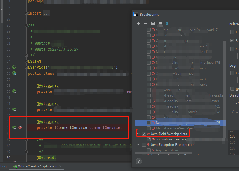This screenshot has height=171, width=239.
Task: Click the fold toggle next to @Slf4j
Action: tap(26, 61)
